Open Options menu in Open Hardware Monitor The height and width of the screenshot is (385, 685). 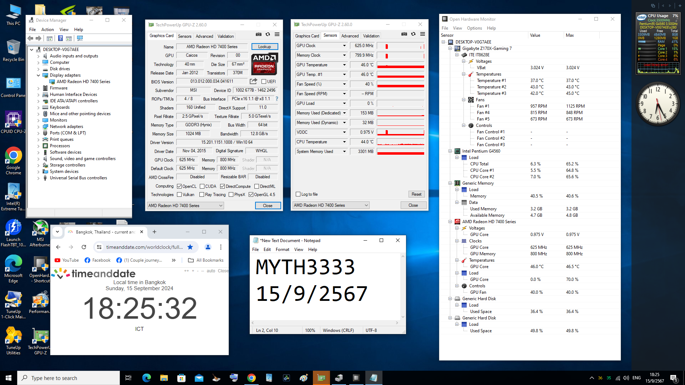pyautogui.click(x=475, y=28)
